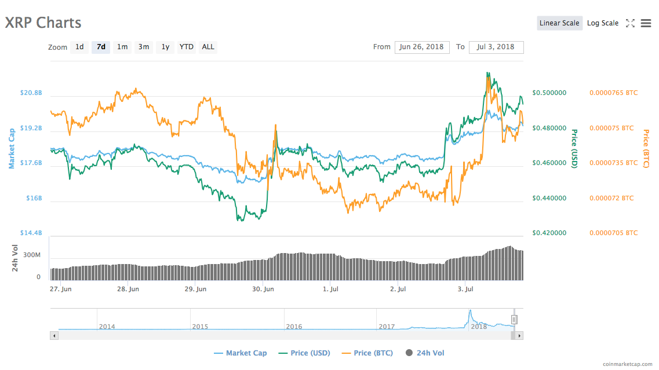Viewport: 659px width, 370px height.
Task: Select the YTD zoom option
Action: pyautogui.click(x=186, y=47)
